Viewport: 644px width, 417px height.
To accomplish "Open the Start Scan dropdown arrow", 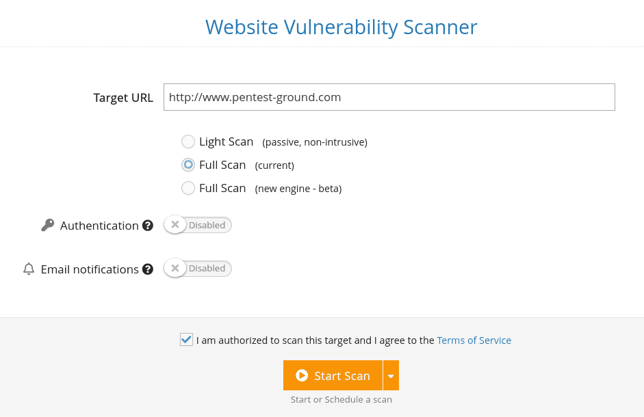I will click(x=391, y=375).
